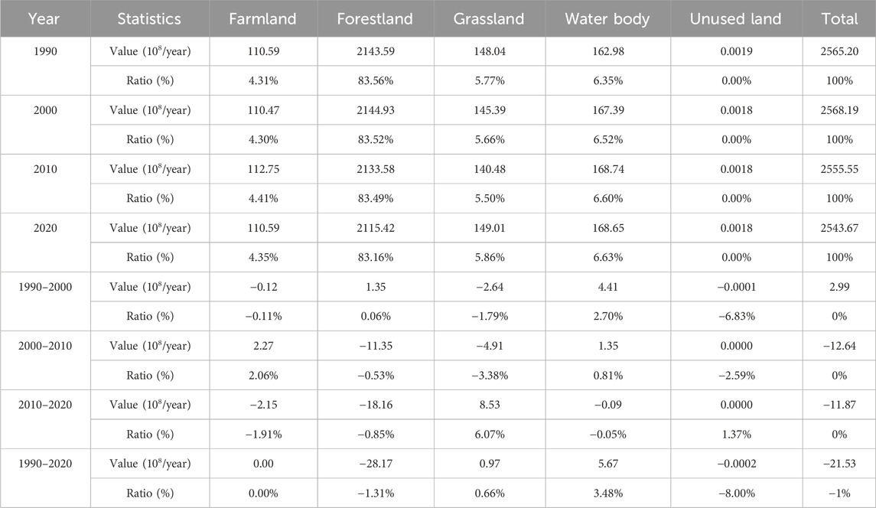Click the Farmland column header
This screenshot has width=876, height=508.
262,18
